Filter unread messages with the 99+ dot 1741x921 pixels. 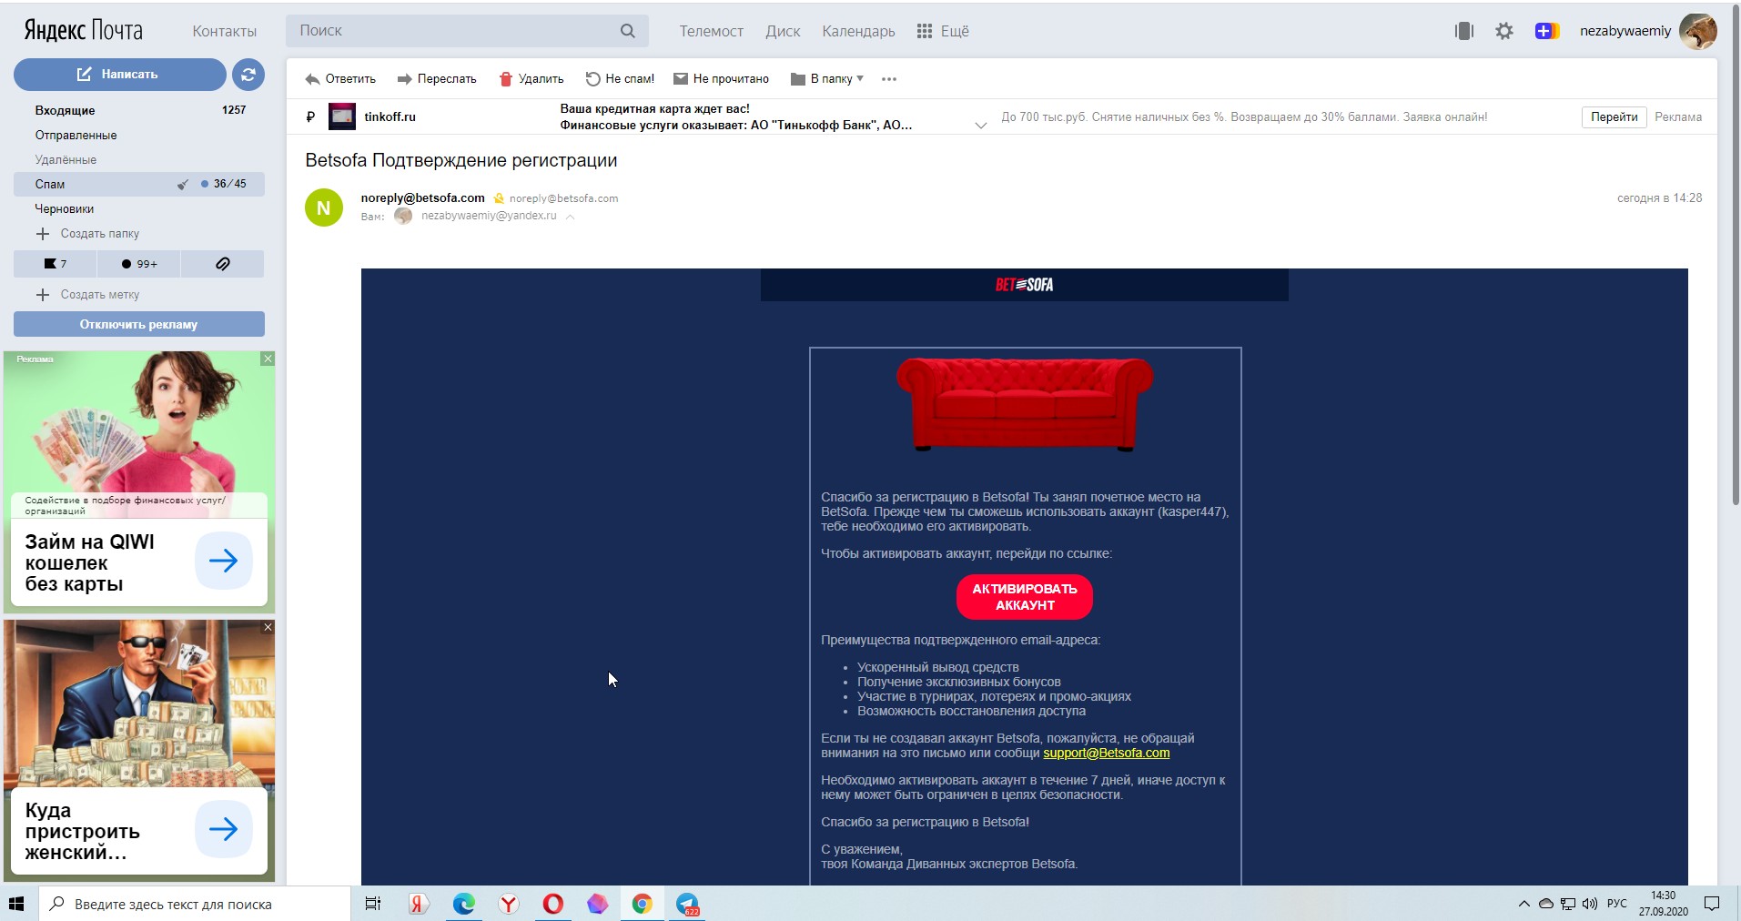pyautogui.click(x=139, y=264)
